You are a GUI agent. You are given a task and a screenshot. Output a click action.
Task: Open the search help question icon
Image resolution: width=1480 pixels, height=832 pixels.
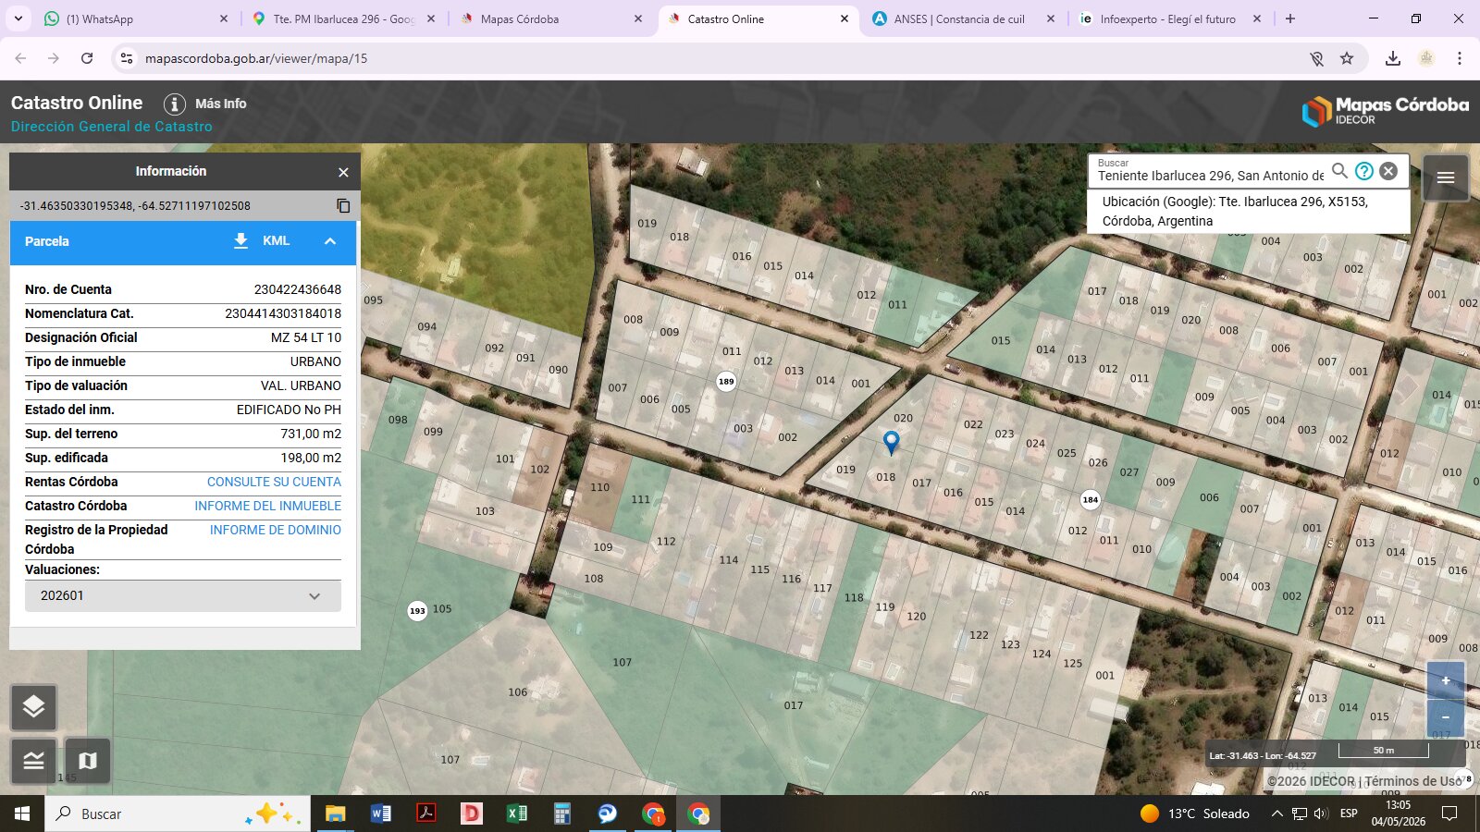1364,171
